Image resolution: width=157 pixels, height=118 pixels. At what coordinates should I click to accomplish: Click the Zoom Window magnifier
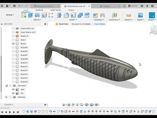click(81, 105)
